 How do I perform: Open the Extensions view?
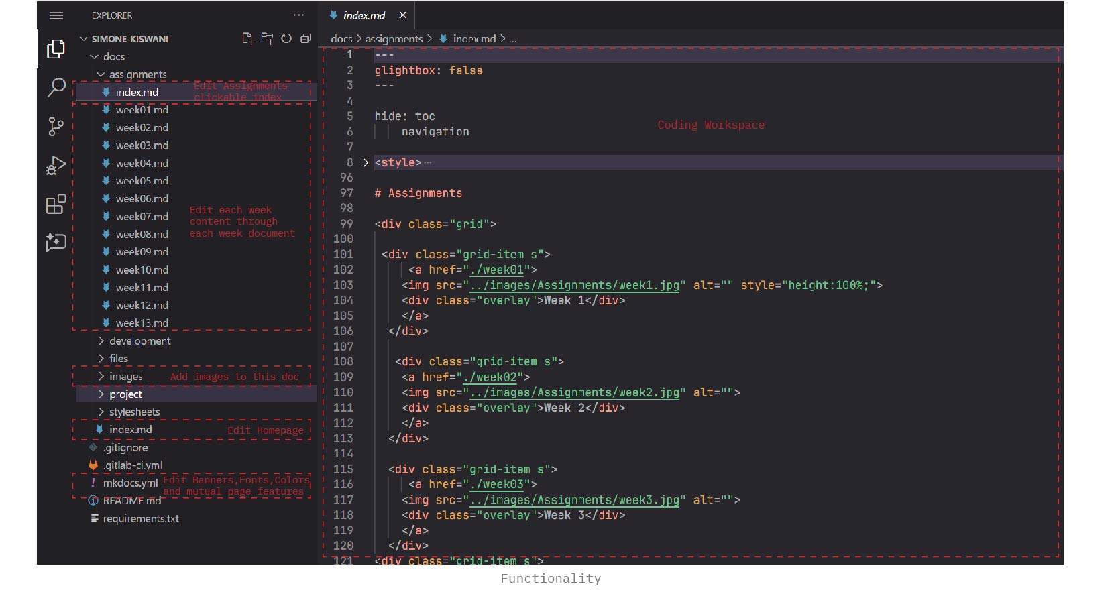point(56,204)
